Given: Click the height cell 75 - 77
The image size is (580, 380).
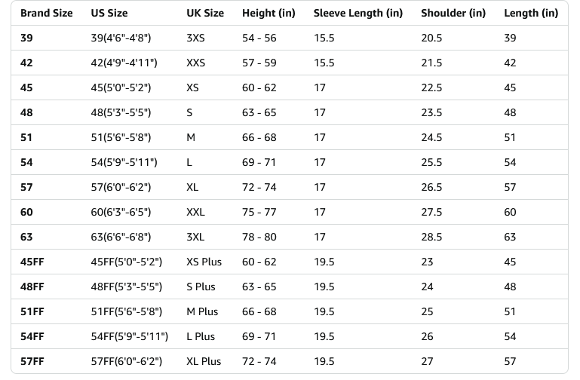Looking at the screenshot, I should click(259, 213).
